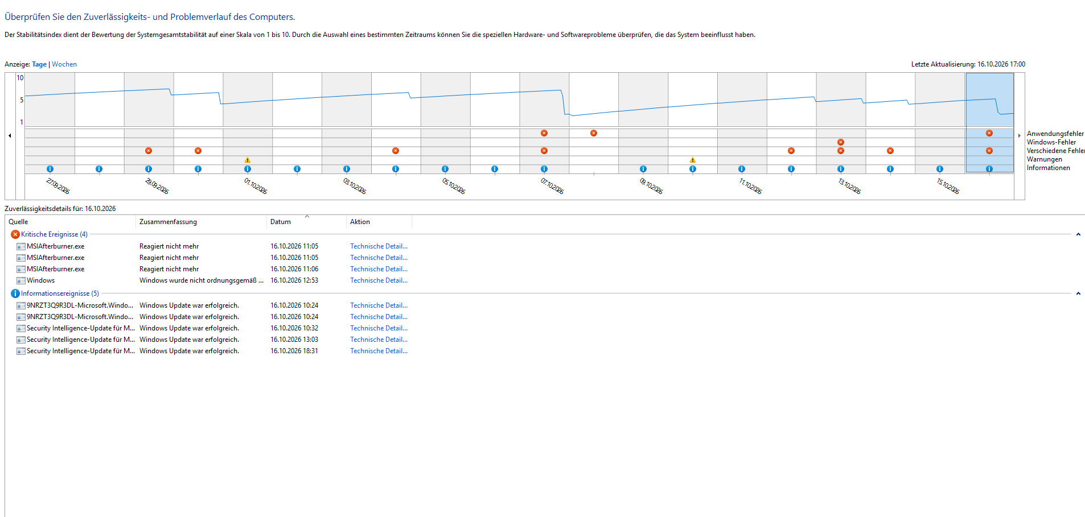Open Technische Details for the Windows entry
Screen dimensions: 1085x517
tap(379, 280)
